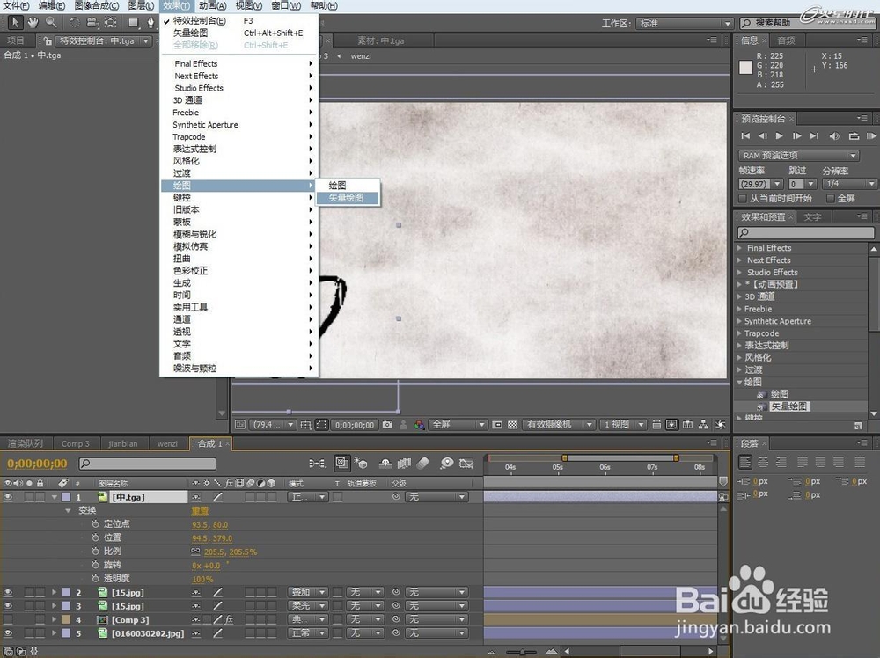Toggle transparency grid in viewer
The image size is (880, 658).
click(512, 425)
